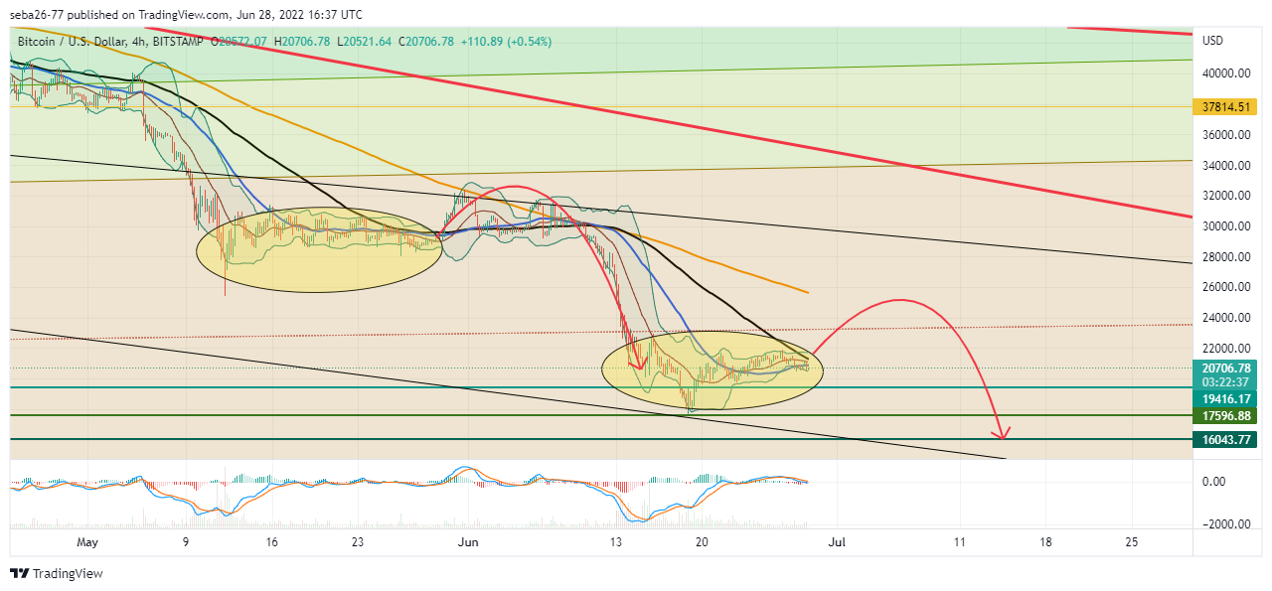1272x591 pixels.
Task: Select the open value O20572.07
Action: coord(238,42)
